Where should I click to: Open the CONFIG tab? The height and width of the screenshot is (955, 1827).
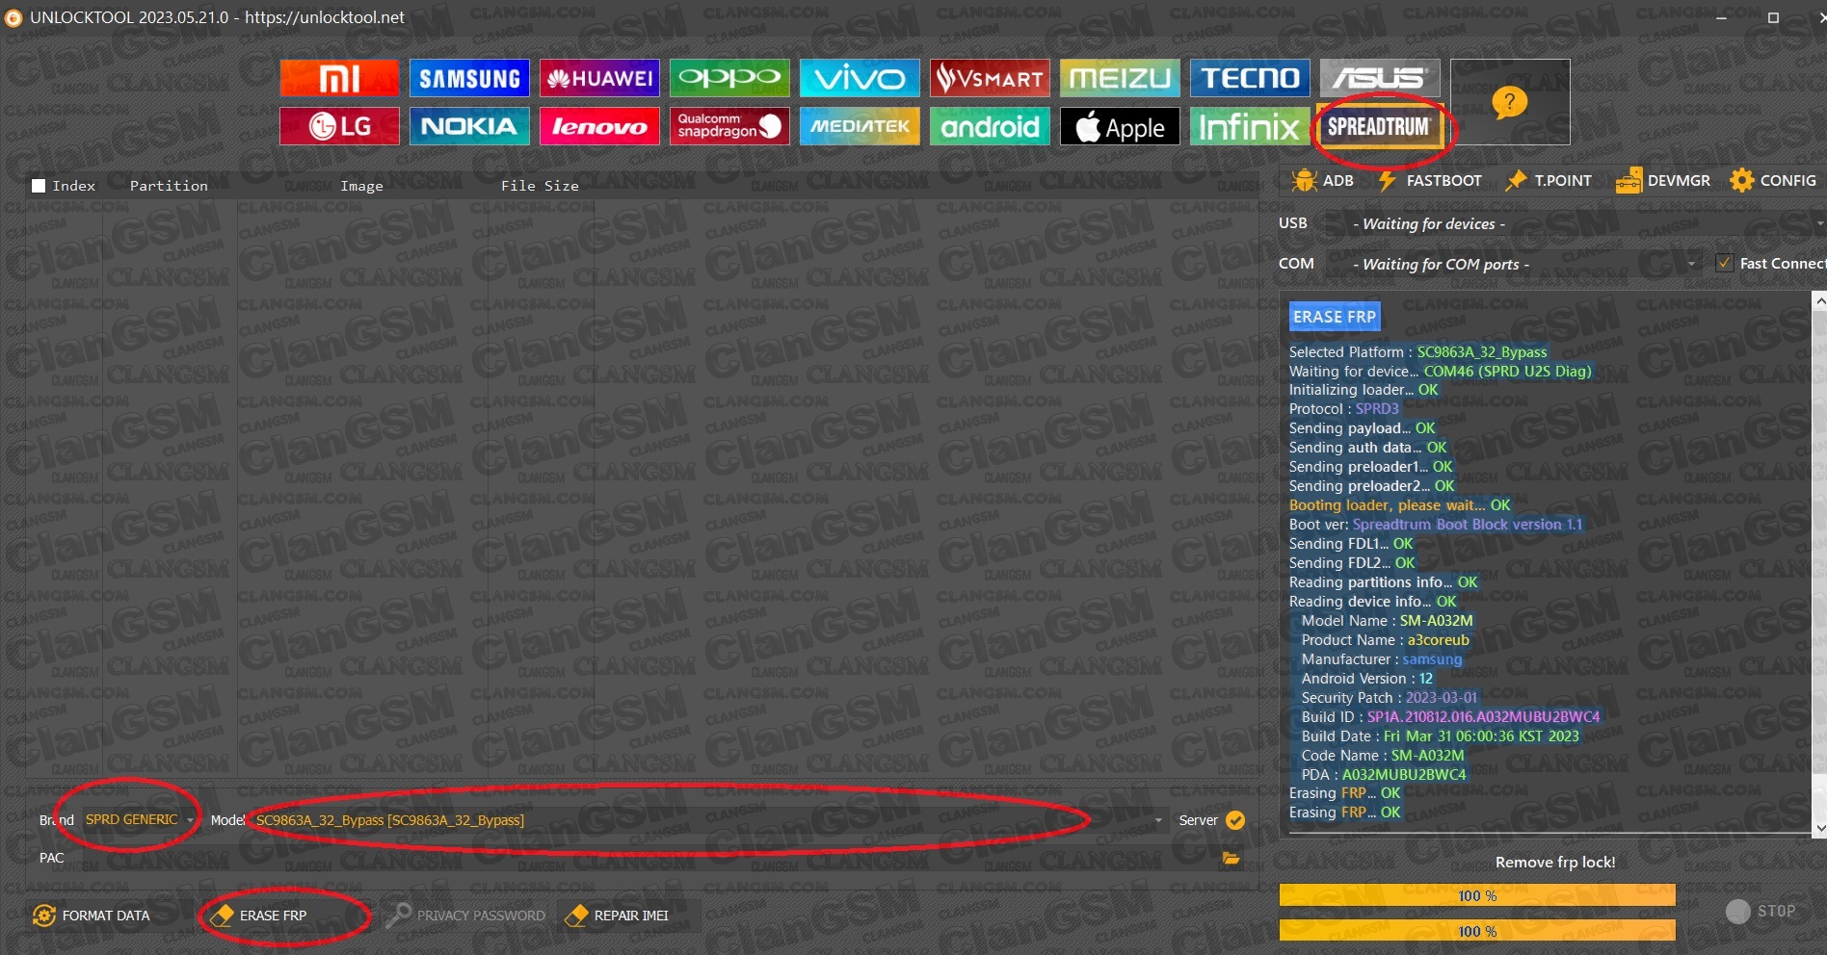pyautogui.click(x=1773, y=181)
